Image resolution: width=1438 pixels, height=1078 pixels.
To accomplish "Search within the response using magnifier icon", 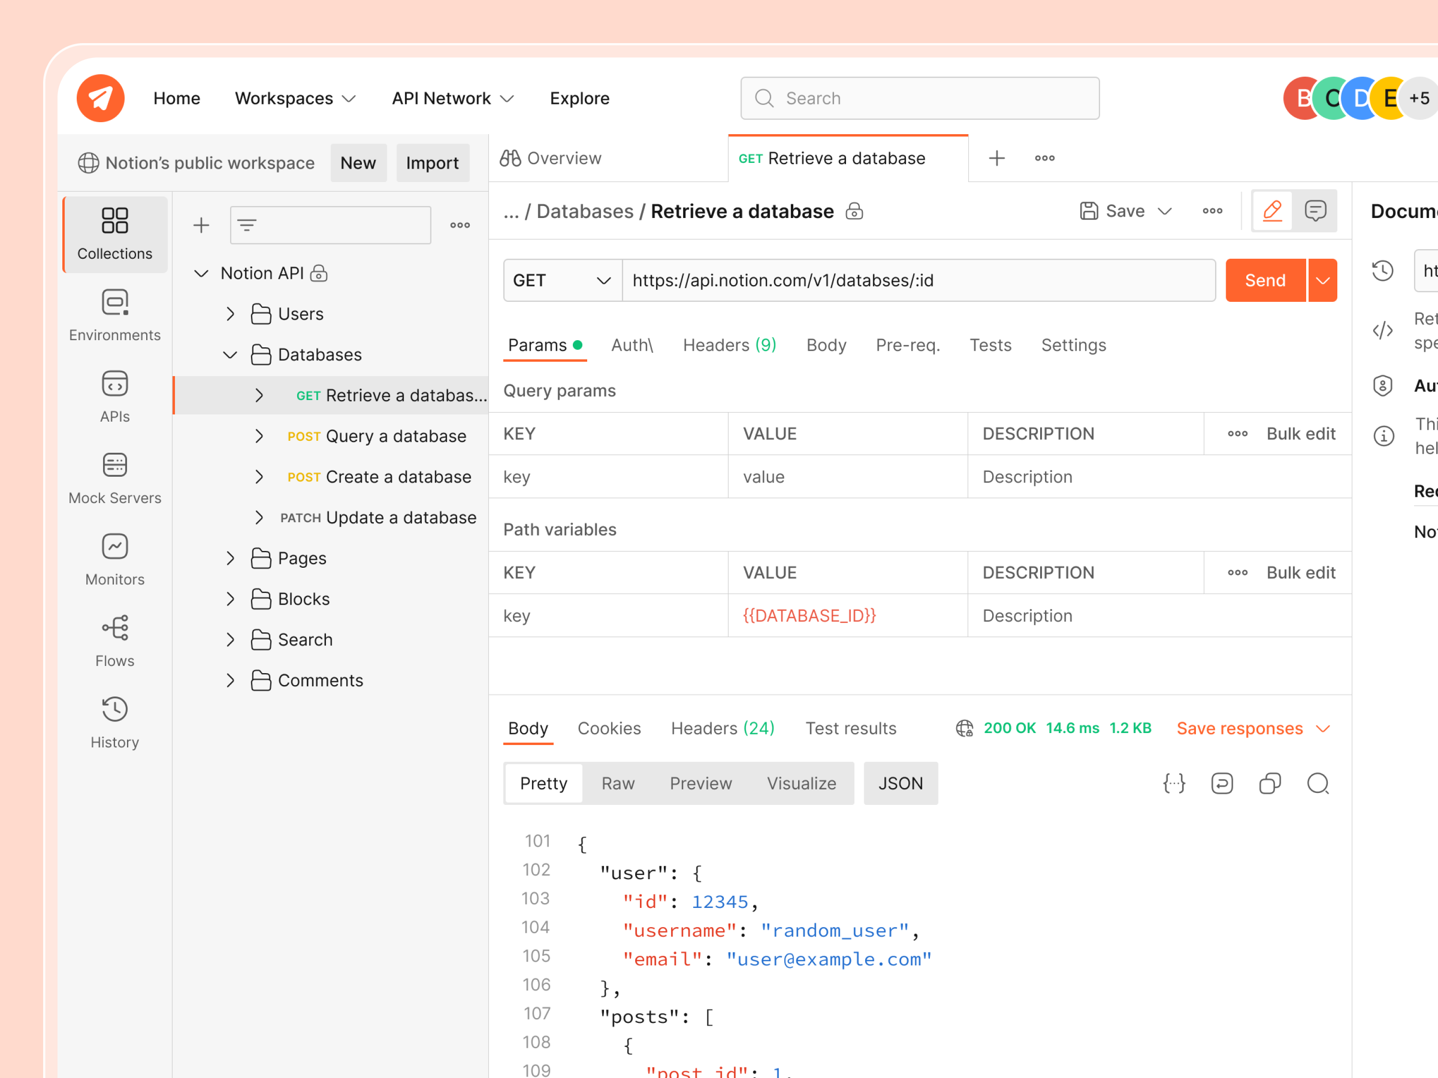I will (x=1318, y=784).
